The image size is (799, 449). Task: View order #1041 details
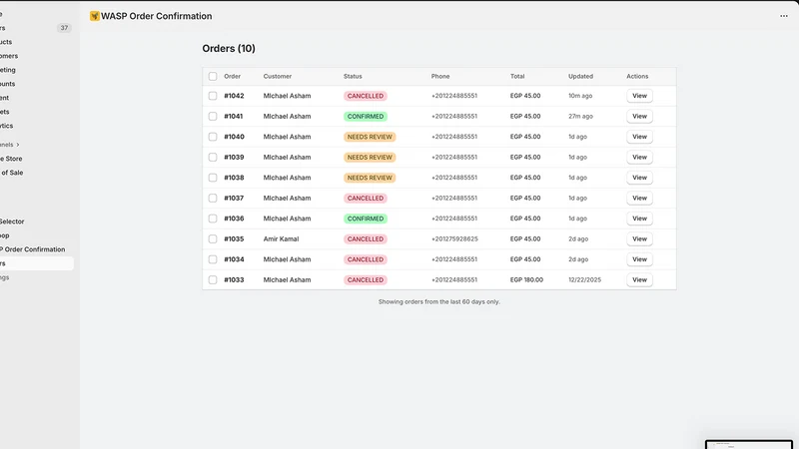tap(639, 116)
